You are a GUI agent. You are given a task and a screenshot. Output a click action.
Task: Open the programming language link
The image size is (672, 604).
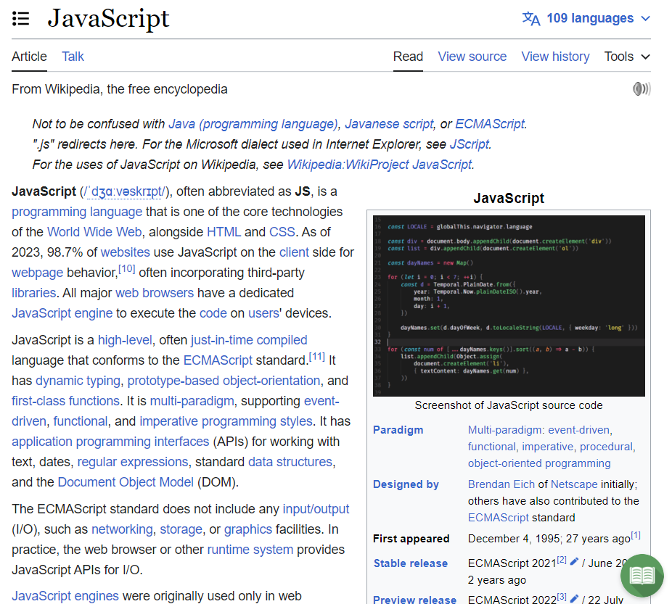point(77,212)
